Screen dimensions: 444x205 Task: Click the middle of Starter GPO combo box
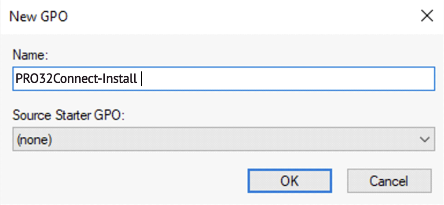(224, 140)
